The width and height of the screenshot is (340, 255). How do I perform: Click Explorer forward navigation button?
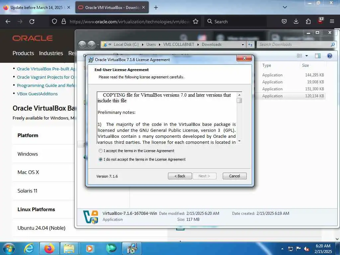(92, 44)
